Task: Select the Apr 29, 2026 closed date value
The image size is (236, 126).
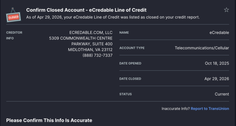Action: [217, 79]
